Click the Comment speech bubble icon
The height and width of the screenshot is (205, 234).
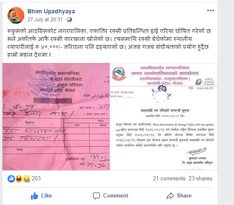click(96, 196)
